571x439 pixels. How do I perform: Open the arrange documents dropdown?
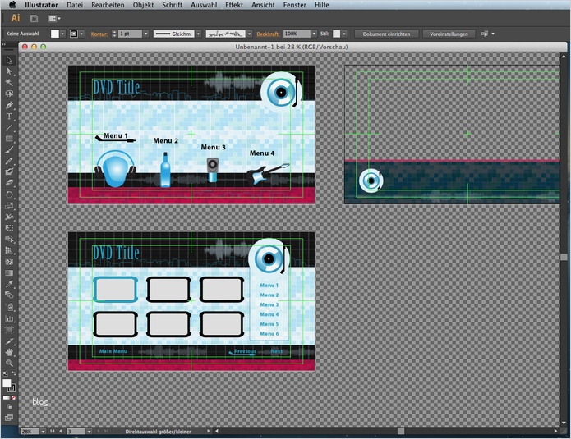(x=54, y=18)
